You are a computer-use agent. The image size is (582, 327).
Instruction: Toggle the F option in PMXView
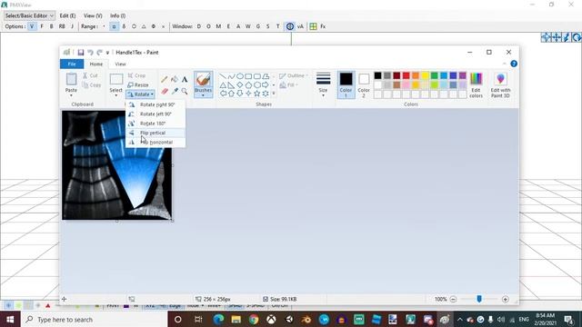coord(42,26)
